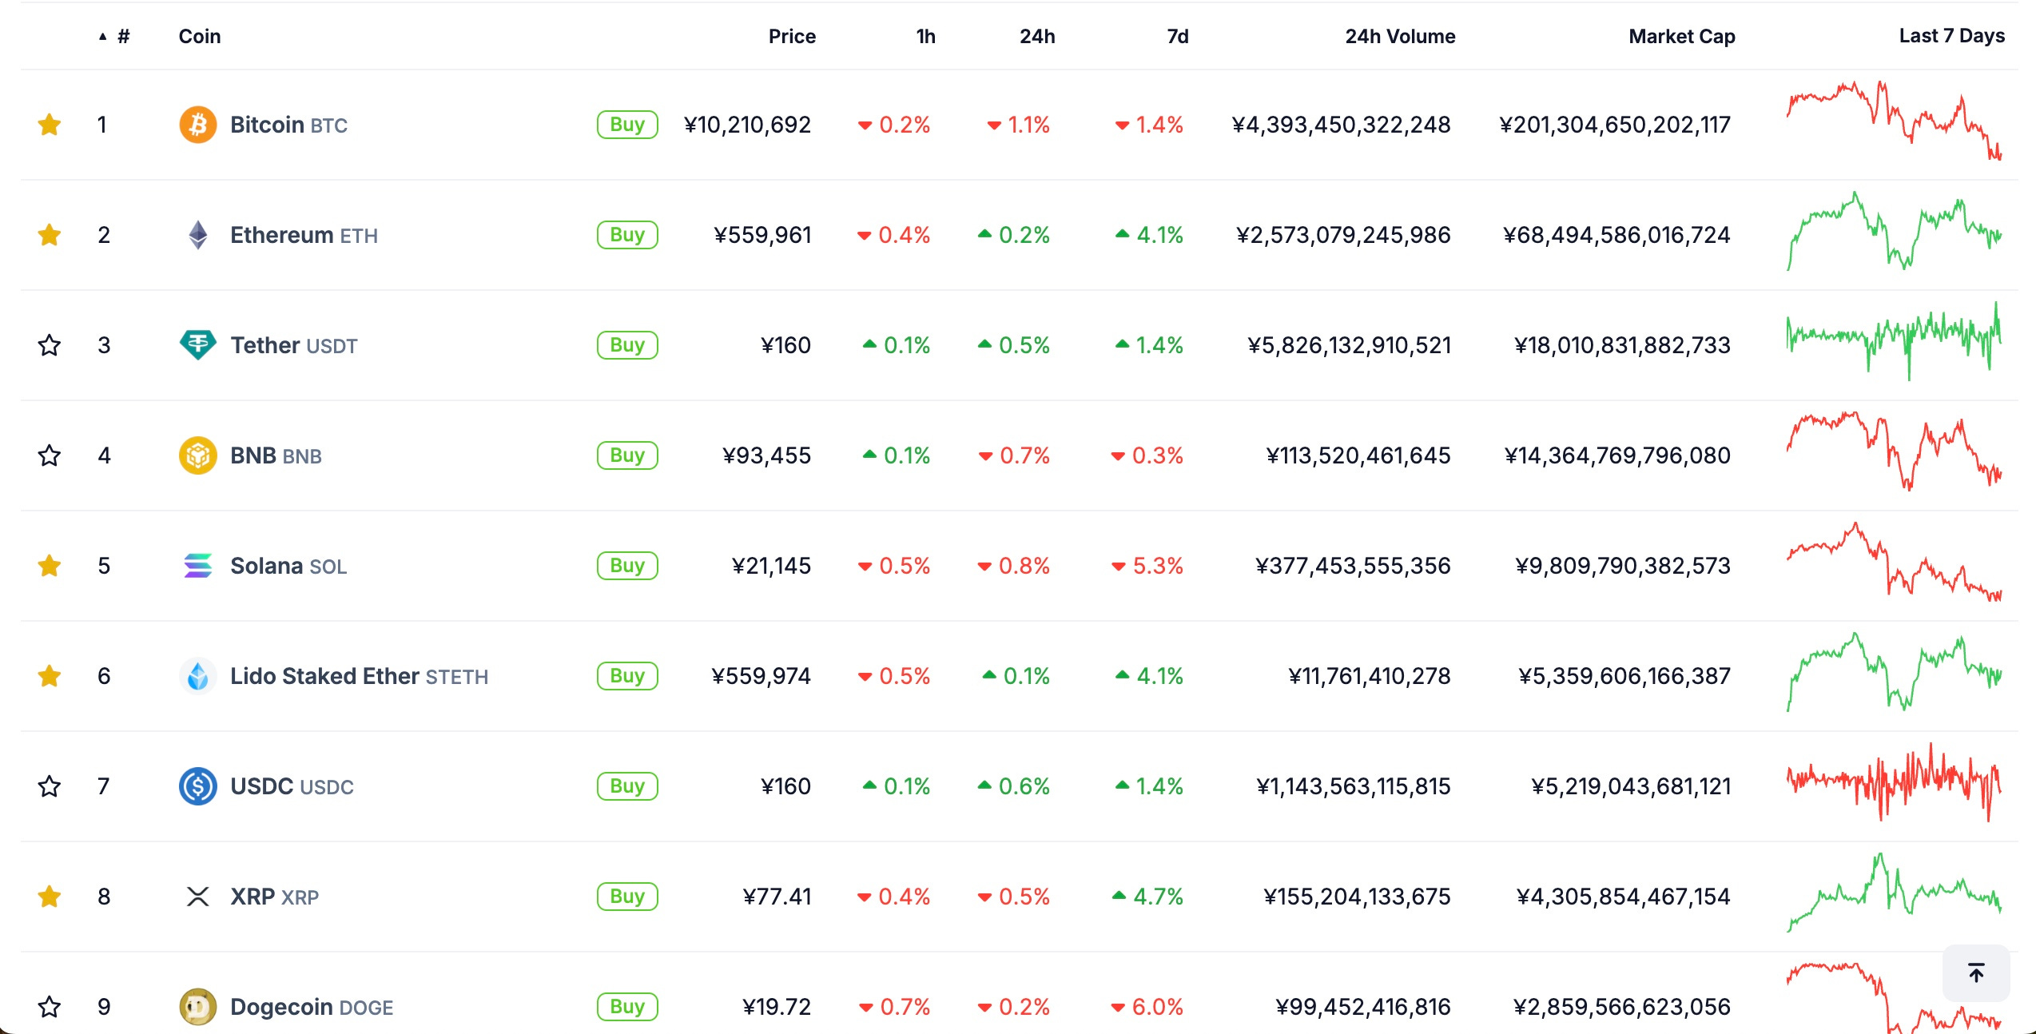This screenshot has height=1034, width=2036.
Task: Open the Bitcoin BTC coin page
Action: click(x=288, y=125)
